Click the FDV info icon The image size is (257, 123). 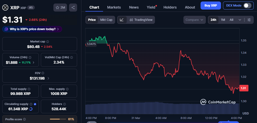42,73
